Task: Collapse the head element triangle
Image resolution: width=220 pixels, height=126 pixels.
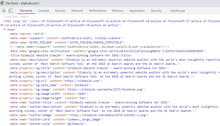Action: tap(5, 29)
